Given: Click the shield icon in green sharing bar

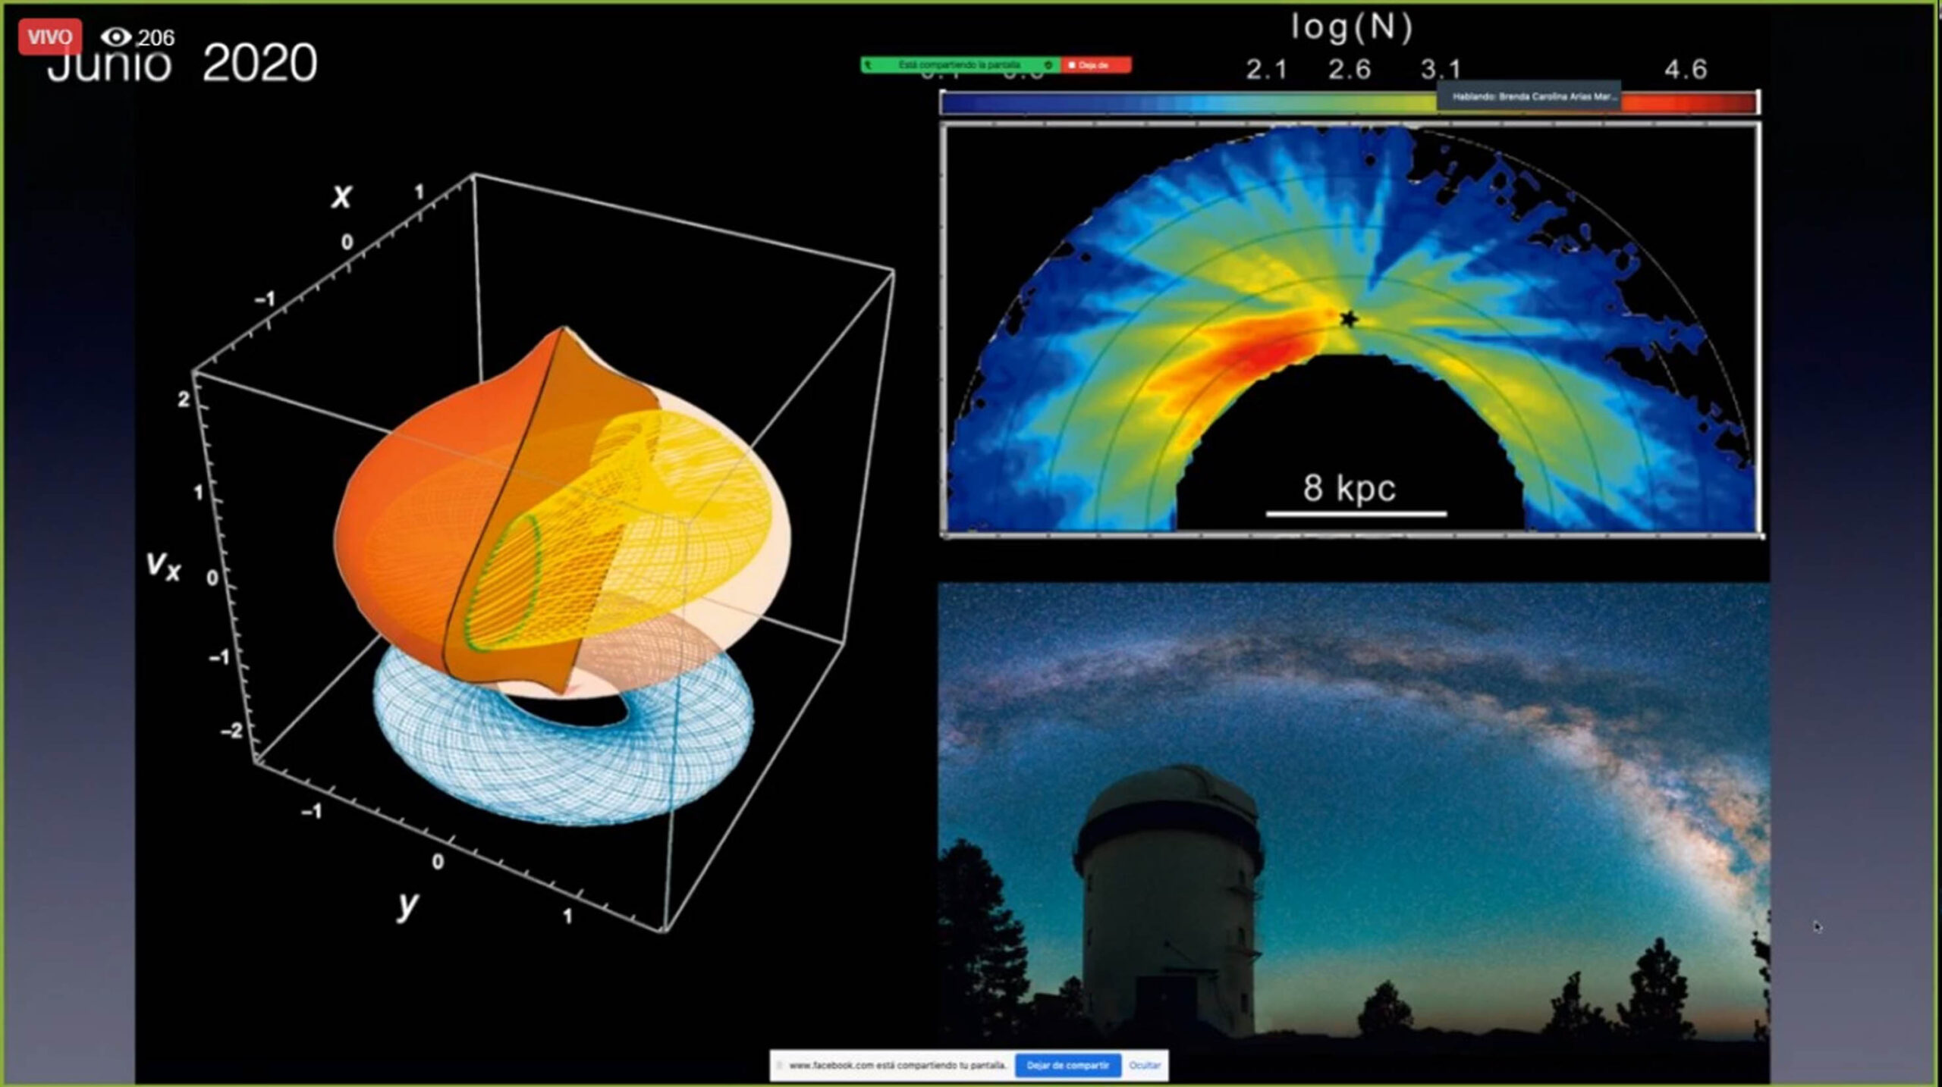Looking at the screenshot, I should (1048, 65).
